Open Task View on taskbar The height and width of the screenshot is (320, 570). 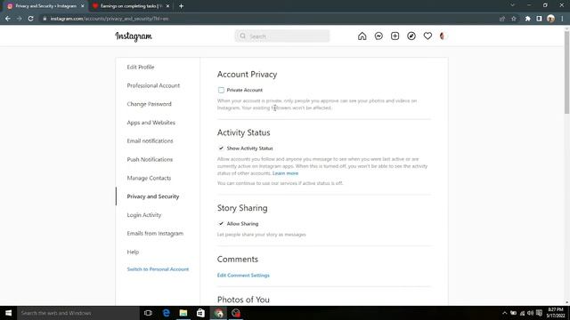pos(148,313)
